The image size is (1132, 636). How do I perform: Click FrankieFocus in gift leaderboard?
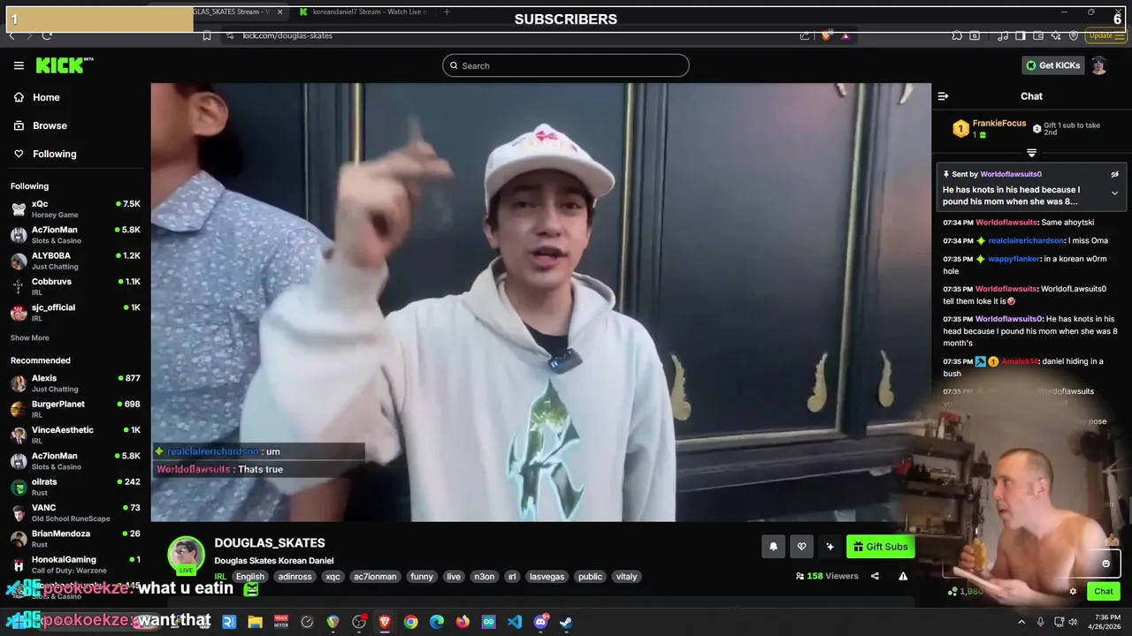point(999,124)
